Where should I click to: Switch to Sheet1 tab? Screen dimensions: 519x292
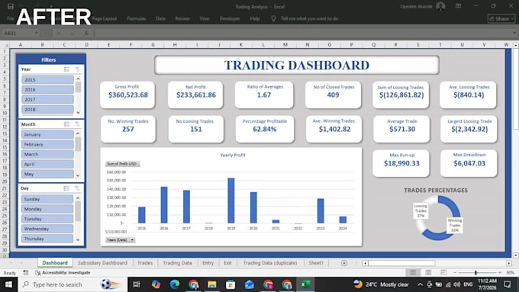click(316, 263)
